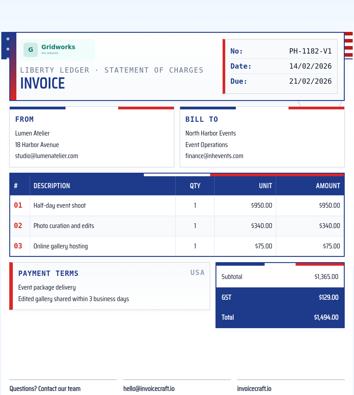Select the INVOICE heading
This screenshot has width=354, height=395.
pyautogui.click(x=42, y=83)
